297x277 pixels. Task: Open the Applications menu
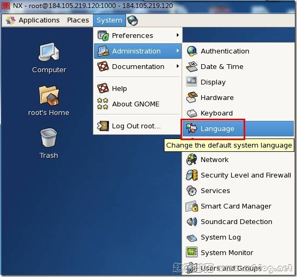tap(33, 20)
